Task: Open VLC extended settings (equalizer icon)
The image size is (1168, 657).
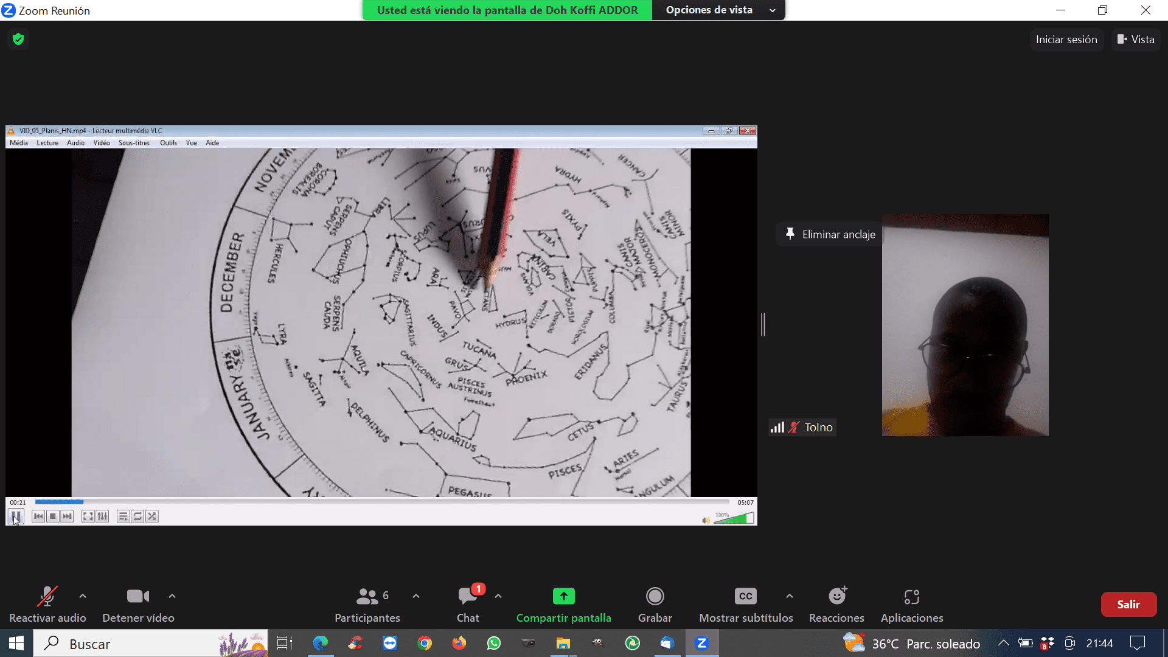Action: [x=103, y=516]
